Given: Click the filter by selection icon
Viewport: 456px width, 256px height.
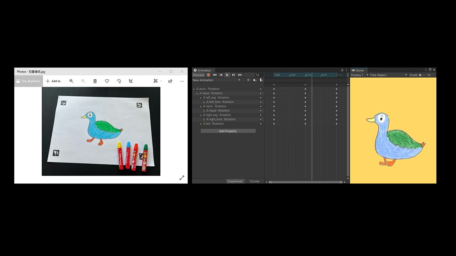Looking at the screenshot, I should (249, 80).
